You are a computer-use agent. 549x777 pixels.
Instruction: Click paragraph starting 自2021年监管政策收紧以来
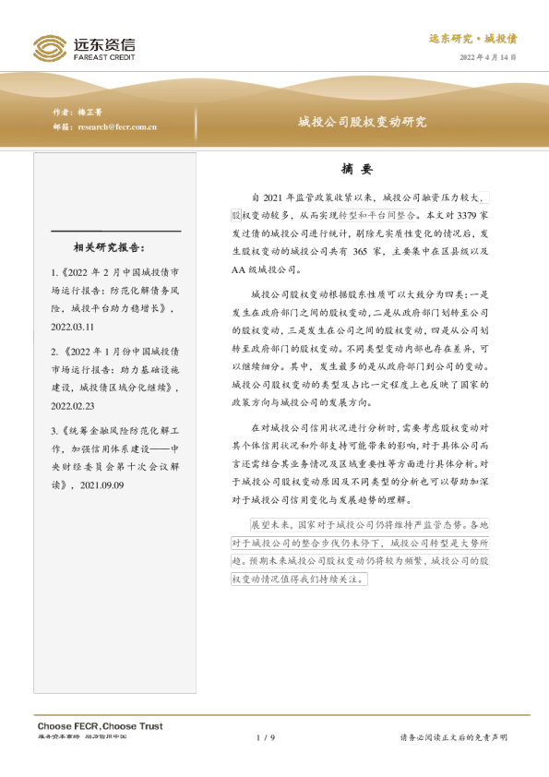(360, 233)
